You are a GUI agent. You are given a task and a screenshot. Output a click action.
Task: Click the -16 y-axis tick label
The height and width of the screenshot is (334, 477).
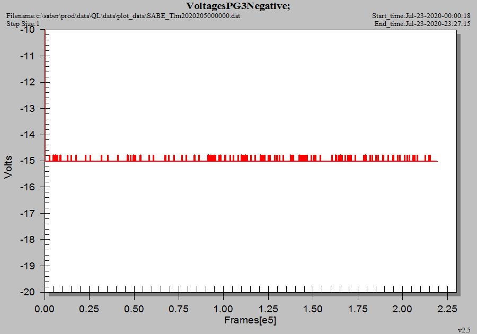point(28,187)
